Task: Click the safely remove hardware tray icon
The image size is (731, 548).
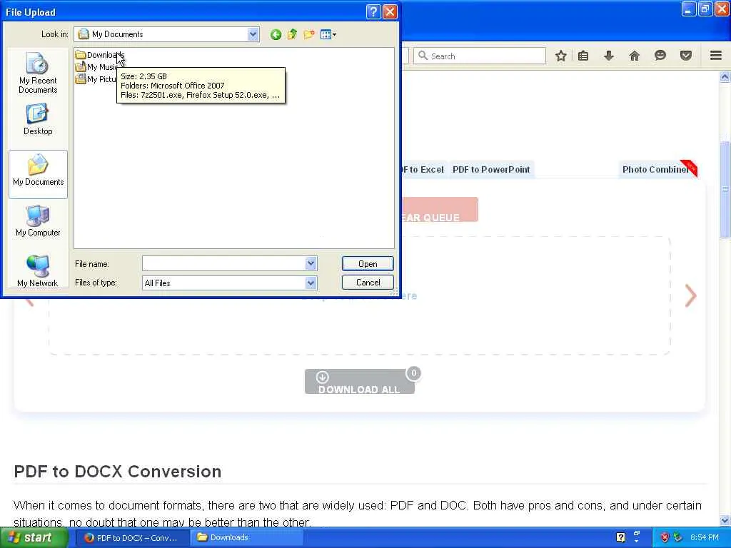Action: pyautogui.click(x=678, y=538)
